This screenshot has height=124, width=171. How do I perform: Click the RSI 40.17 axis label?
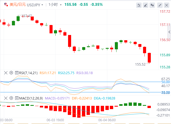[165, 86]
